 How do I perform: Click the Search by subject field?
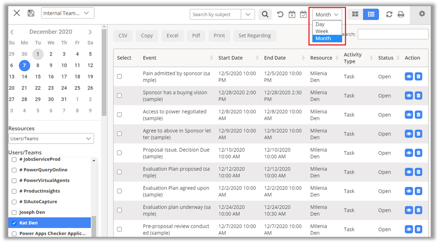click(215, 14)
